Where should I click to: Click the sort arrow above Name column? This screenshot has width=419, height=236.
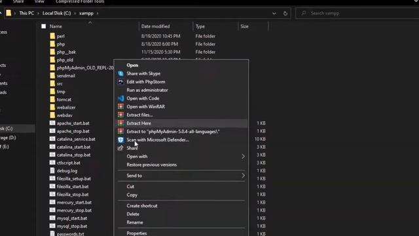click(x=90, y=22)
